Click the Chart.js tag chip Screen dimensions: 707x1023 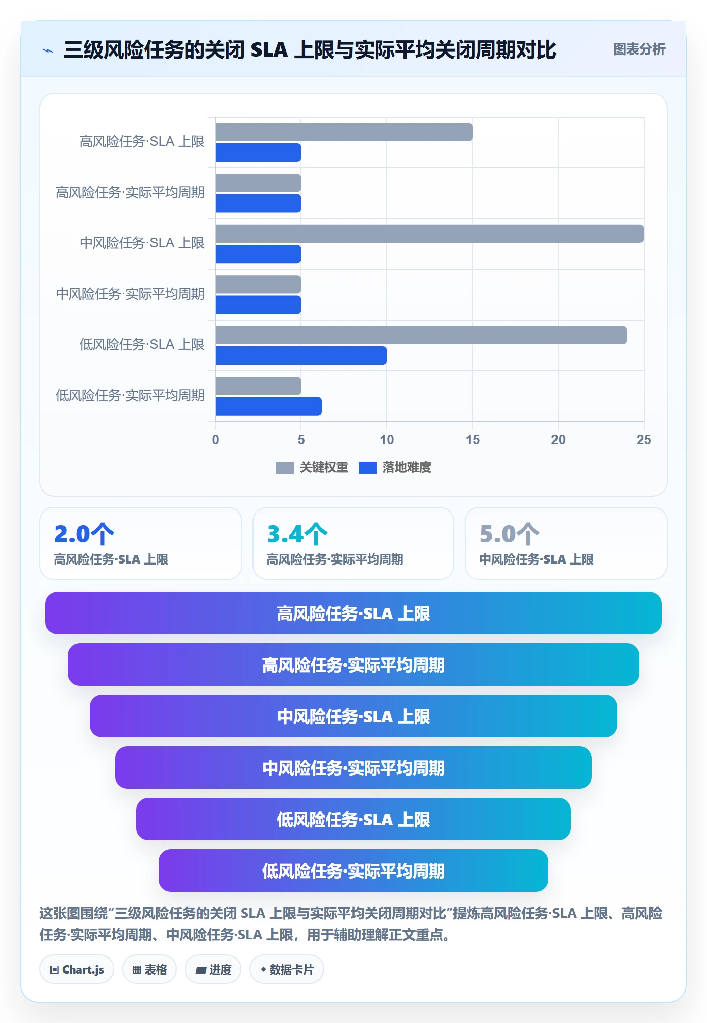77,969
